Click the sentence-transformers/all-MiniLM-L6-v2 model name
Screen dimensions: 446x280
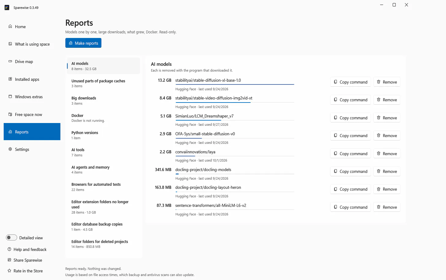click(x=211, y=205)
